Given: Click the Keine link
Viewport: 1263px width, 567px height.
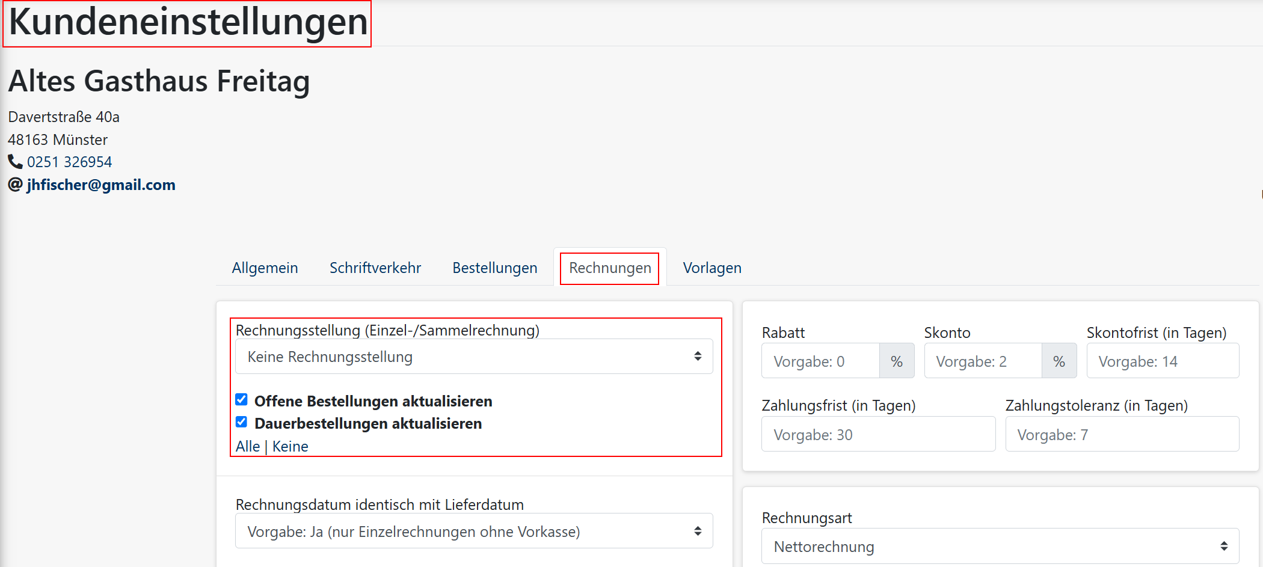Looking at the screenshot, I should point(290,446).
